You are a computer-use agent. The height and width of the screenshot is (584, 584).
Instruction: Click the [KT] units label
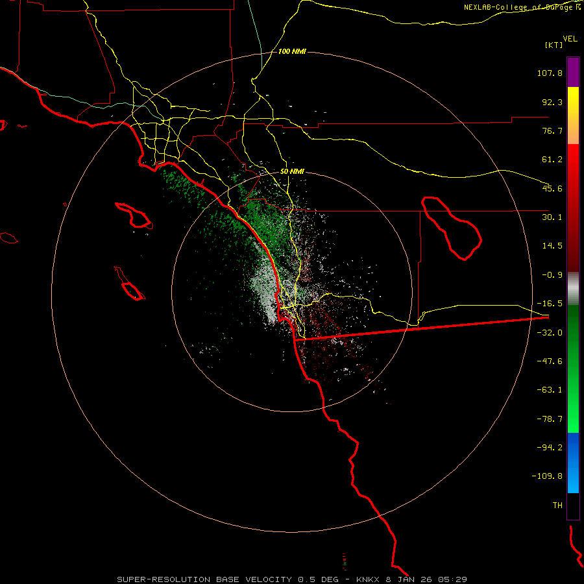554,45
